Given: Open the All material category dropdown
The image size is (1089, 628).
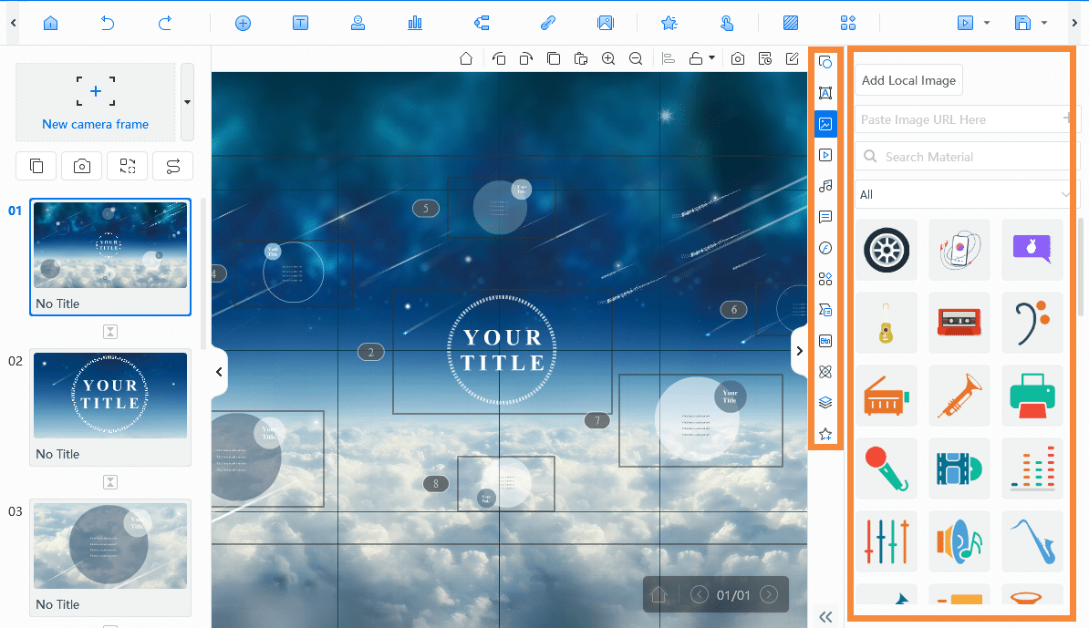Looking at the screenshot, I should [964, 194].
